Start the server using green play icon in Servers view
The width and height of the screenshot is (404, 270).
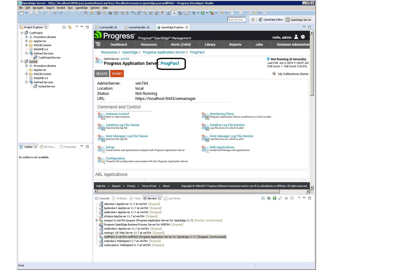pyautogui.click(x=275, y=198)
